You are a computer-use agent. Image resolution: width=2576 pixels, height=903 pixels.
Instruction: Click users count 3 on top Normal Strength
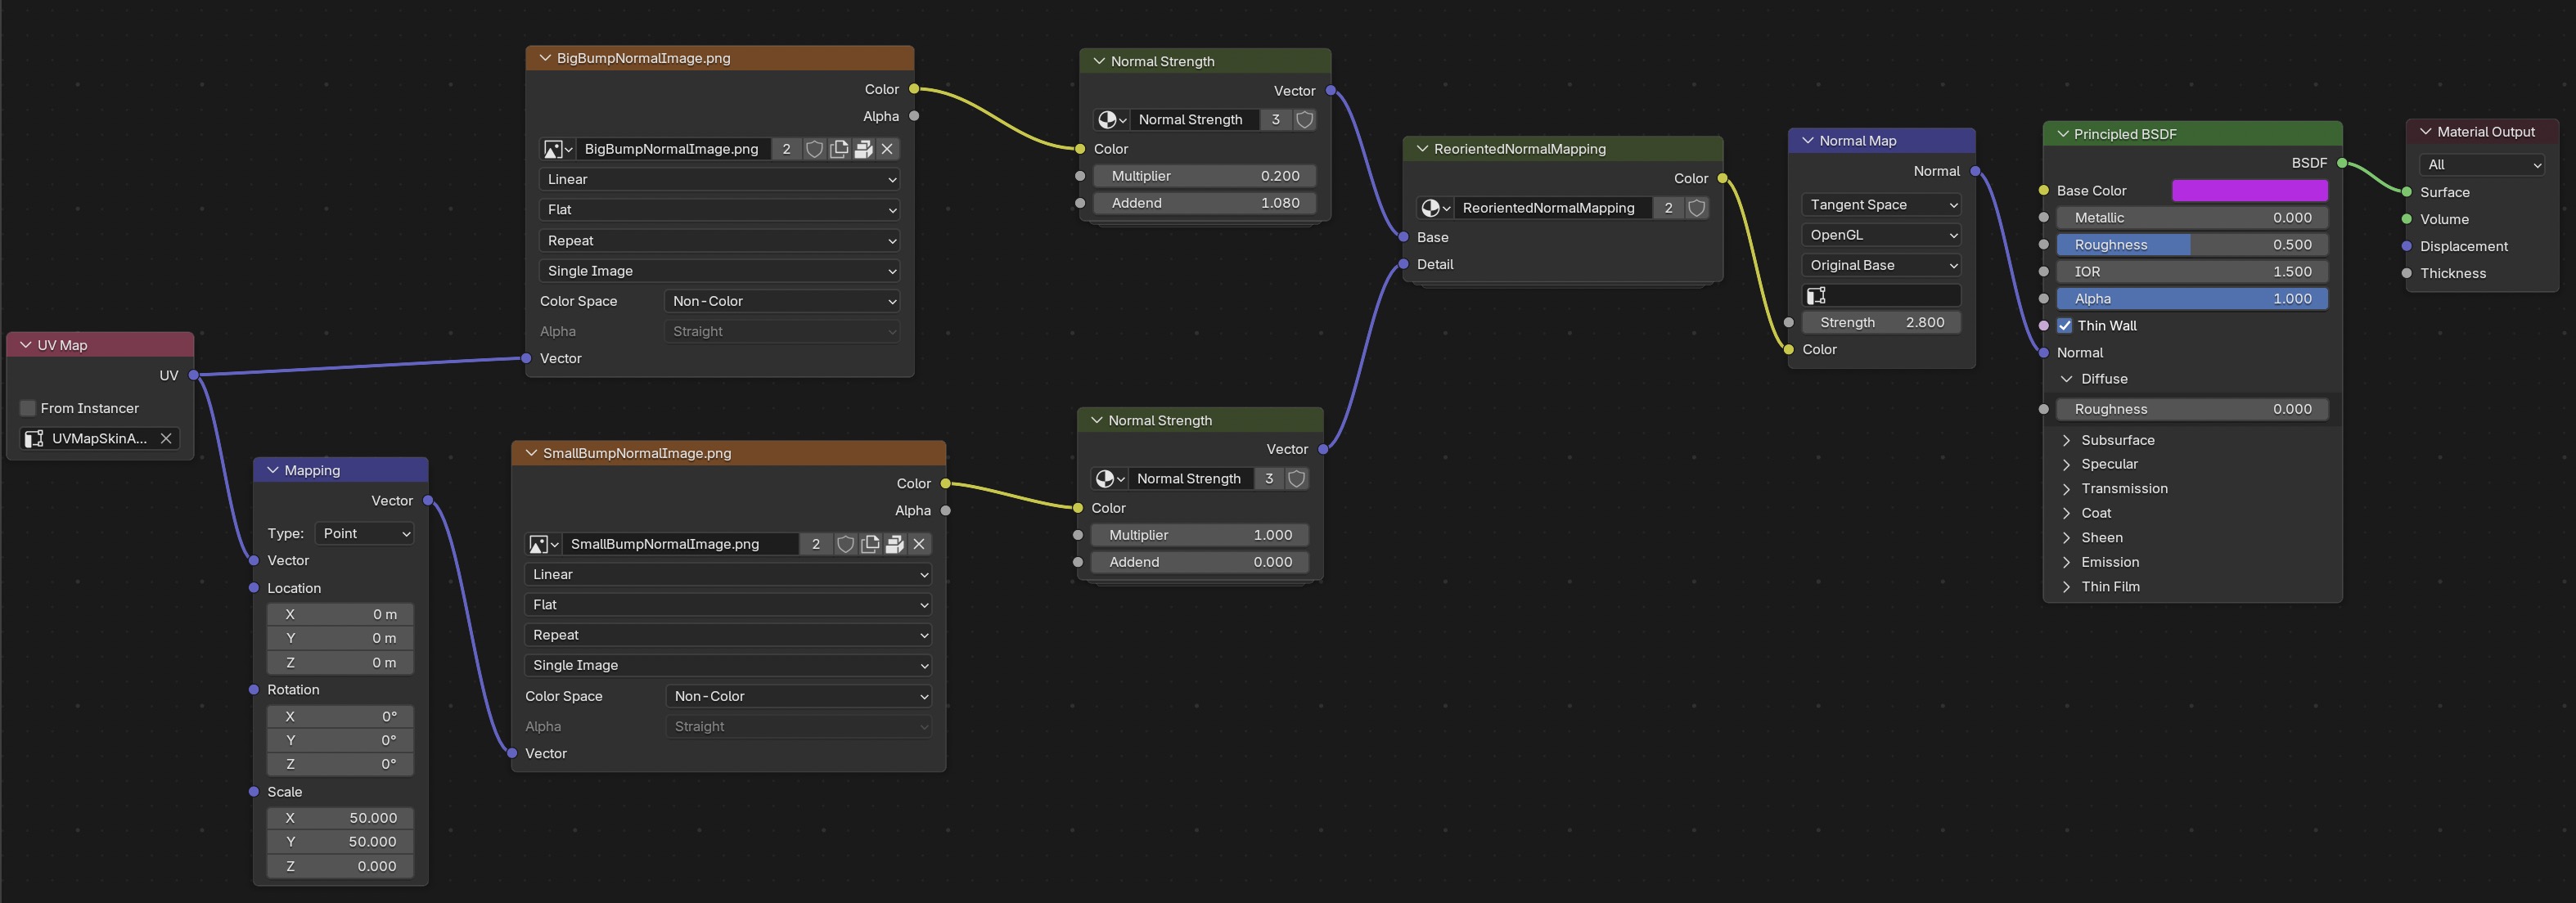(x=1275, y=120)
